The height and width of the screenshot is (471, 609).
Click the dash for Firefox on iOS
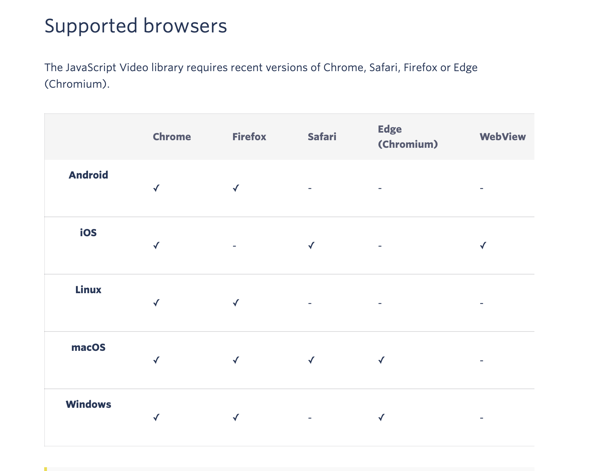click(x=234, y=246)
